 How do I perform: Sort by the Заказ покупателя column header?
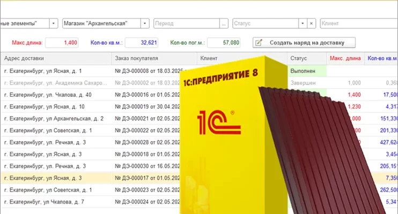point(154,58)
